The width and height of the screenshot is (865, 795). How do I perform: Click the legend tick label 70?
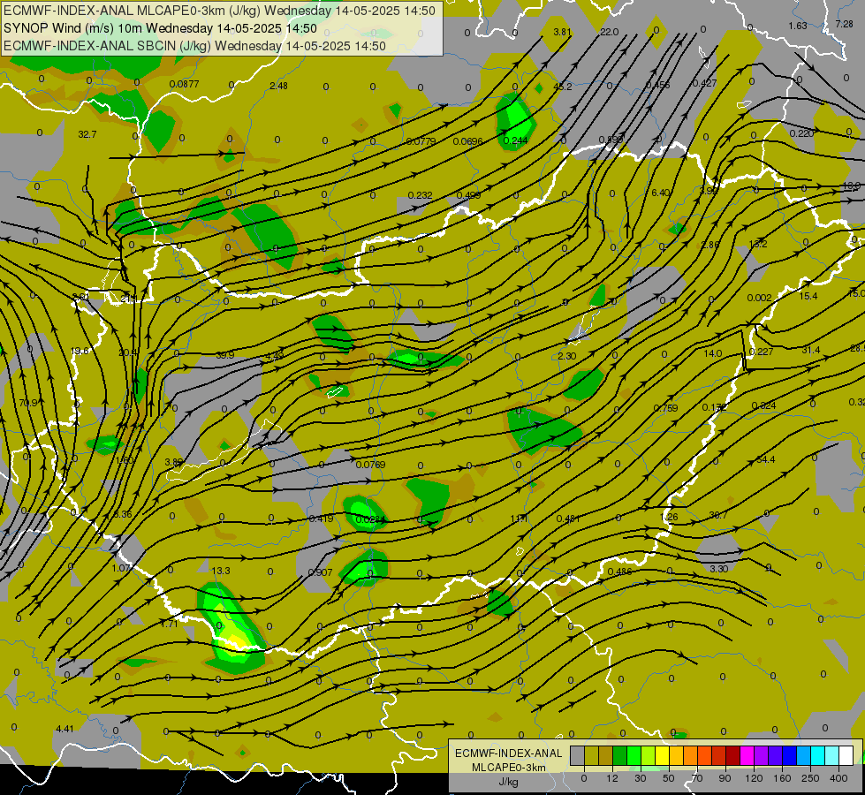[697, 778]
